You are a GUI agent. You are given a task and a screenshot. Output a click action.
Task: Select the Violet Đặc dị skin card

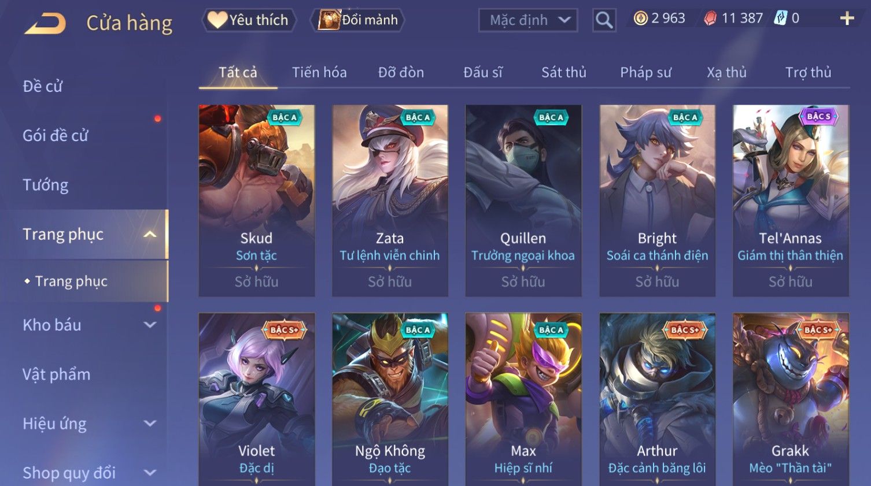257,399
